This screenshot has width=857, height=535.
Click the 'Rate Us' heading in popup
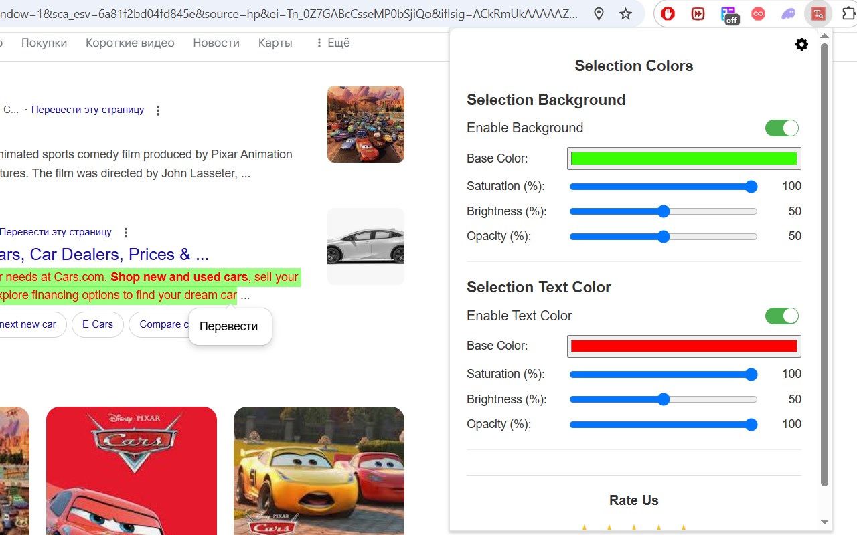point(634,500)
